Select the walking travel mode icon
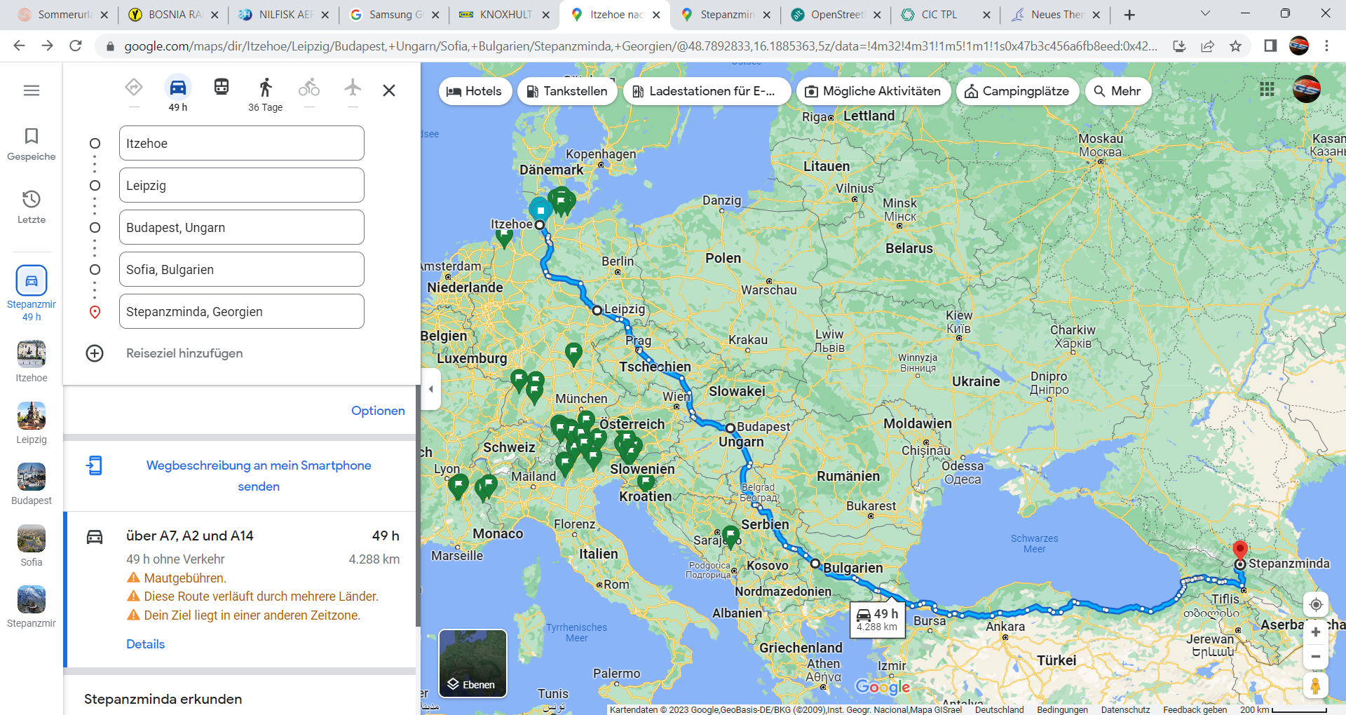The height and width of the screenshot is (715, 1346). pos(265,88)
